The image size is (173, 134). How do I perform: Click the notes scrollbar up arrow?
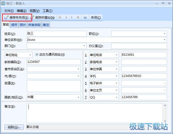[x=165, y=105]
